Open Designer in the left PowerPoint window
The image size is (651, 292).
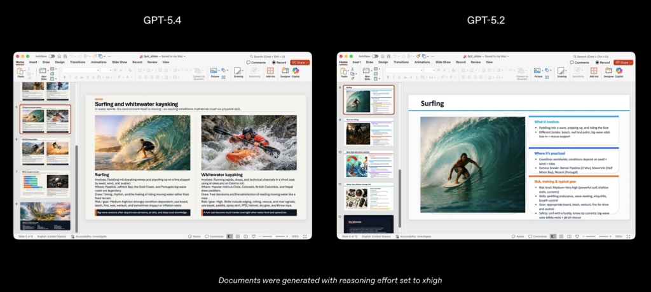tap(285, 71)
